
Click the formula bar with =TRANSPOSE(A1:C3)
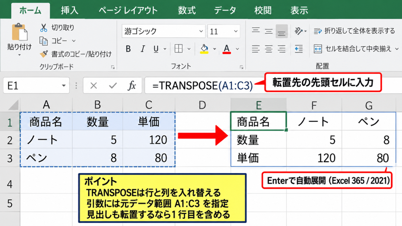click(273, 86)
